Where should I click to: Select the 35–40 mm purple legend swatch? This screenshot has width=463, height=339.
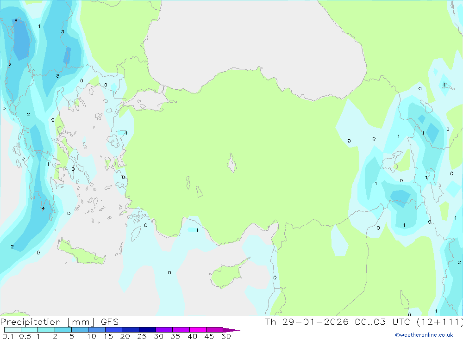pos(181,330)
